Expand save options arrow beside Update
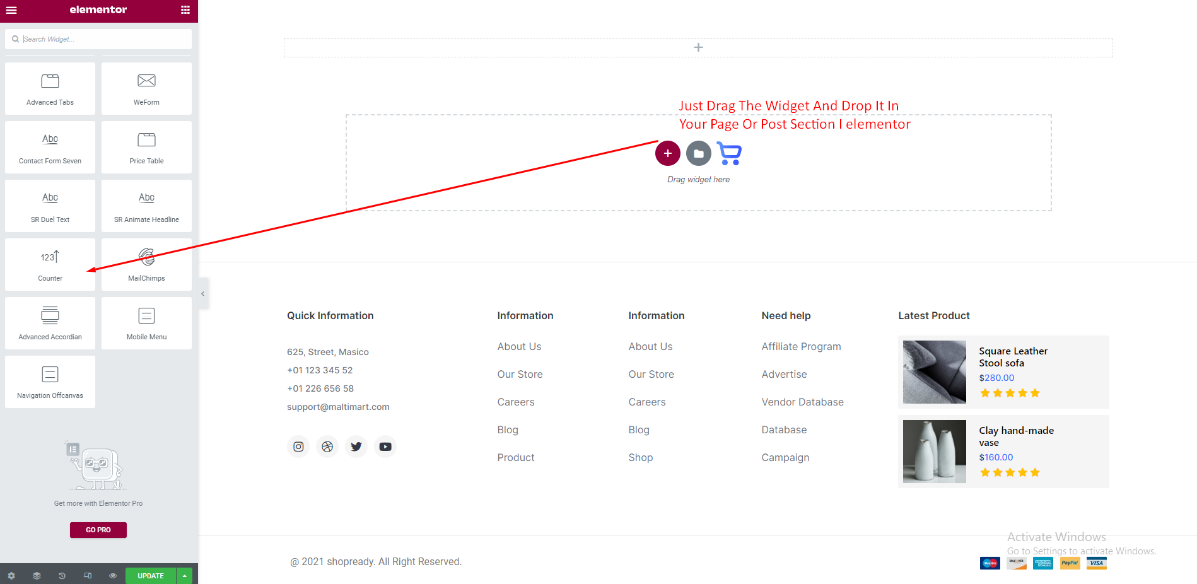The height and width of the screenshot is (584, 1197). (184, 576)
